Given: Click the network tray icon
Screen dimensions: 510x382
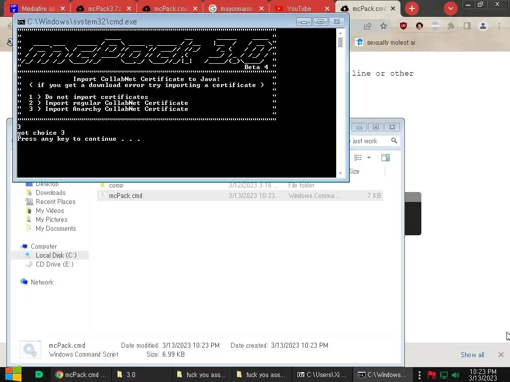Looking at the screenshot, I should [444, 375].
